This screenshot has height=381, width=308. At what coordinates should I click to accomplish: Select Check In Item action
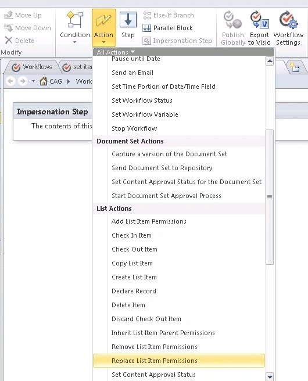pyautogui.click(x=131, y=235)
